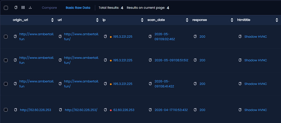Copy response code in the 08:41:42Z row
This screenshot has height=123, width=281.
point(195,84)
